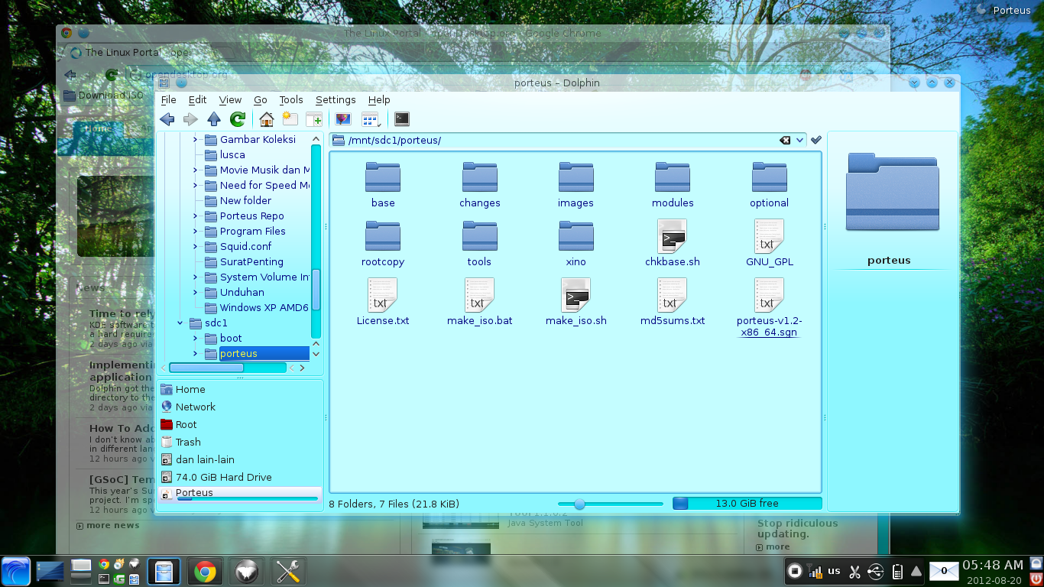Open the Edit menu
Screen dimensions: 1044x587
click(197, 100)
